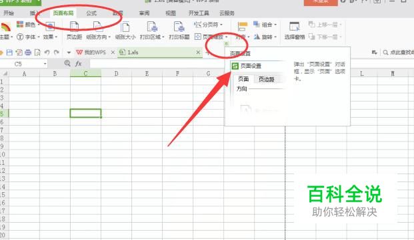The height and width of the screenshot is (240, 414).
Task: Click the 页边距 margins icon
Action: (74, 27)
